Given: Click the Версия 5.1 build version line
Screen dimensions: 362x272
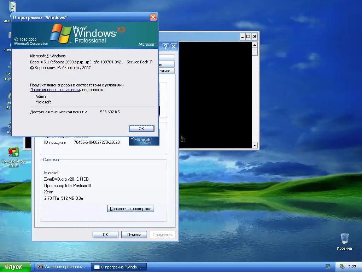Looking at the screenshot, I should [91, 62].
